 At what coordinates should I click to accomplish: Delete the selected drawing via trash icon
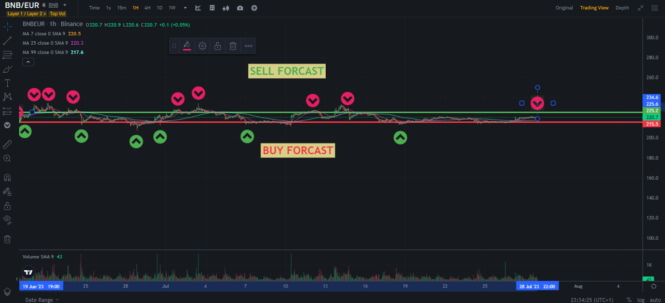(x=233, y=46)
